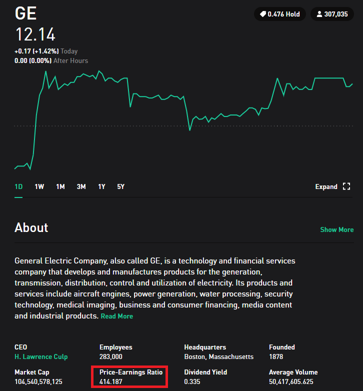This screenshot has width=363, height=391.
Task: Click the person icon beside 307,035
Action: [319, 14]
